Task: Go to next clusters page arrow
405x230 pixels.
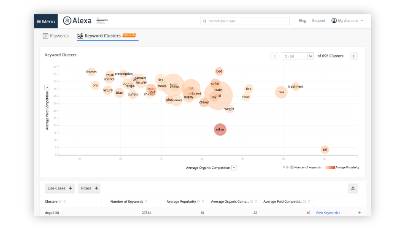Action: click(354, 56)
